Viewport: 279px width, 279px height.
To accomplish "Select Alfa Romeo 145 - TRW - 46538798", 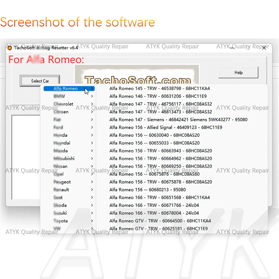I will (x=160, y=88).
